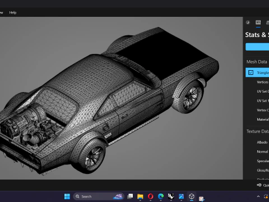Click the Quick Animations icon at bottom
The width and height of the screenshot is (269, 202).
259,185
